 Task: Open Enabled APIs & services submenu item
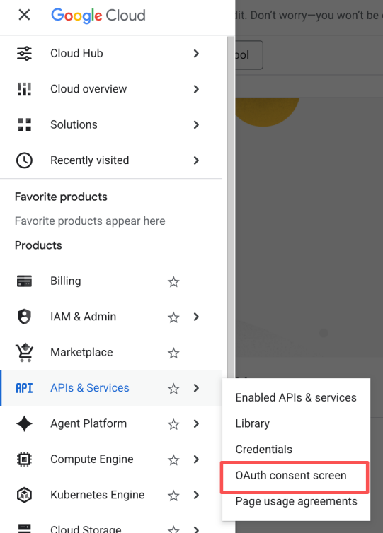click(296, 397)
